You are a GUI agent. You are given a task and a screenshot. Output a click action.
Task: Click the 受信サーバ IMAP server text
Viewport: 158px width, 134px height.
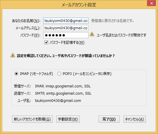[63, 86]
